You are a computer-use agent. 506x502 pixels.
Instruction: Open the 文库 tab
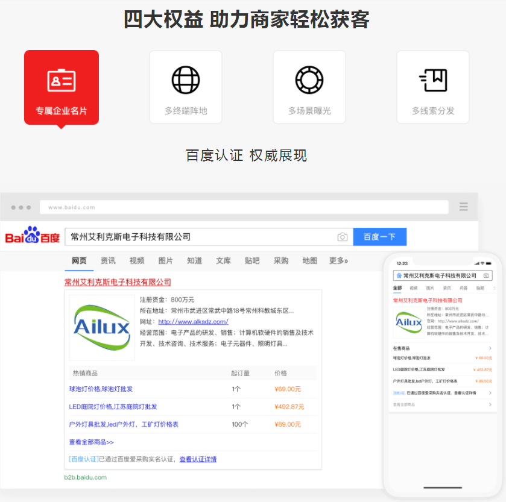[x=223, y=260]
